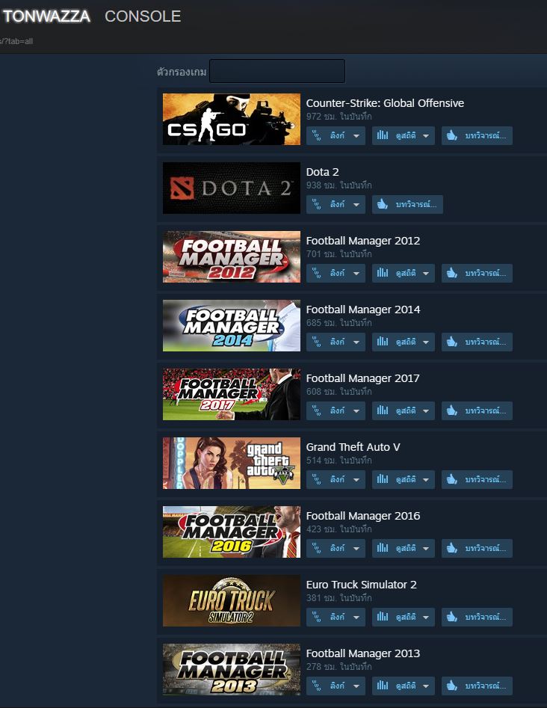Focus the game filter text field

277,71
